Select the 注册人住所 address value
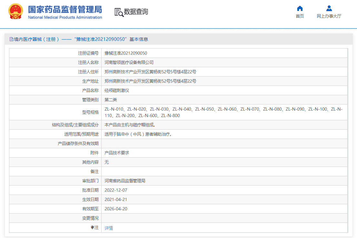Image resolution: width=357 pixels, height=238 pixels. [x=150, y=72]
